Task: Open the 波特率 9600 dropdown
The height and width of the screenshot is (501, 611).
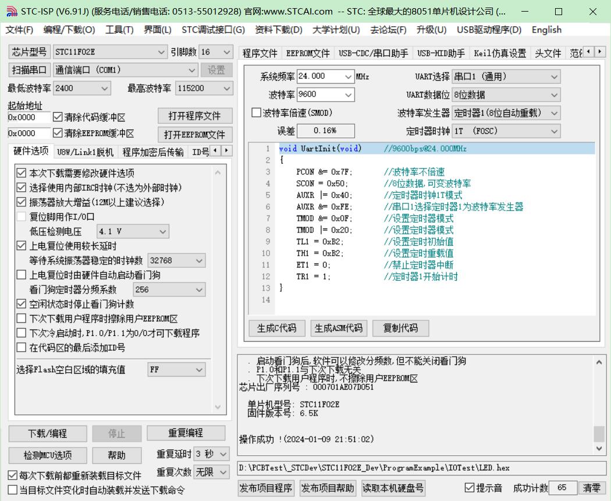Action: point(326,94)
